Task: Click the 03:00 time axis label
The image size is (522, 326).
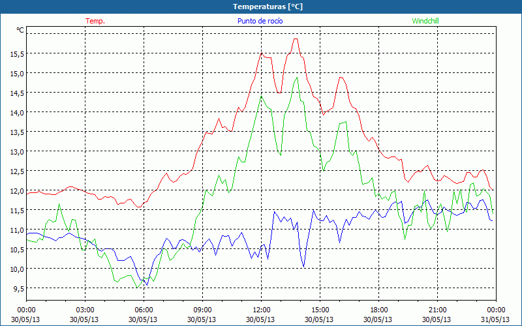Action: (84, 310)
